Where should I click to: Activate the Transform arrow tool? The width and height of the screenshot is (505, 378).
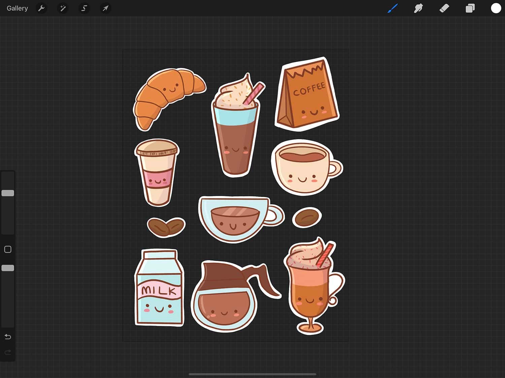point(105,8)
